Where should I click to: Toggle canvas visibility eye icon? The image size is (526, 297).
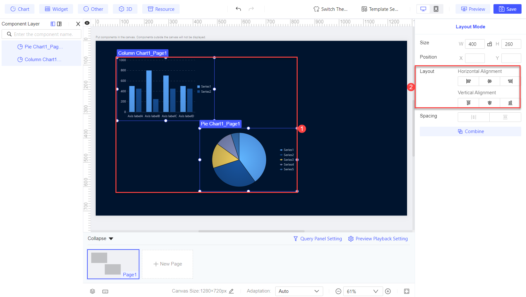tap(87, 23)
